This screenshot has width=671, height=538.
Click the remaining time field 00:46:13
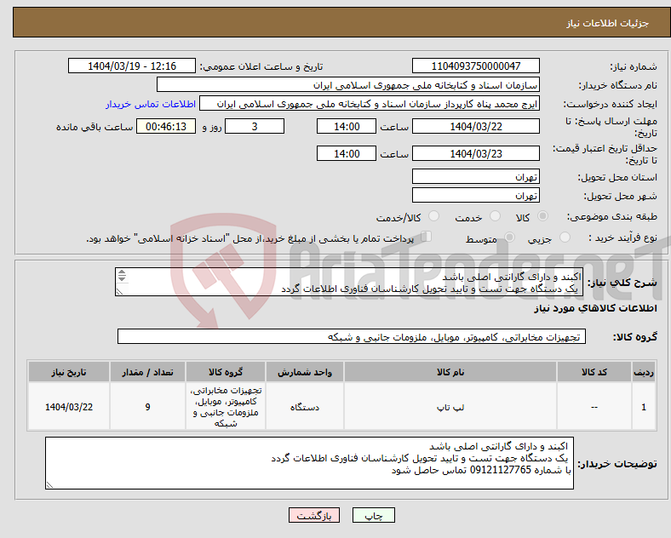pos(166,126)
